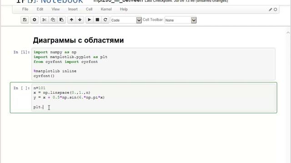
Task: Open the Insert menu
Action: click(x=73, y=9)
